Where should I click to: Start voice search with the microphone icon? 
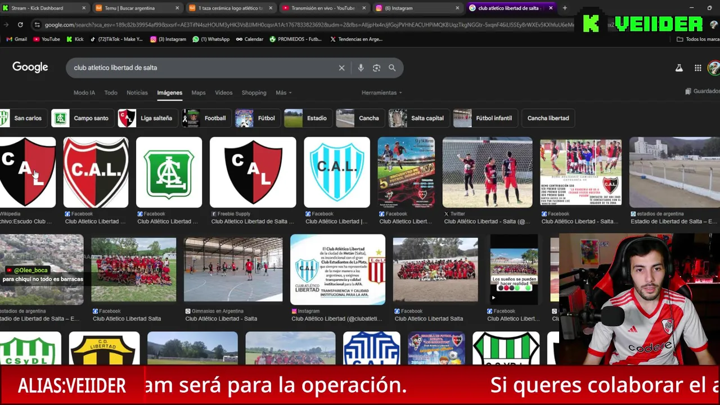point(361,67)
